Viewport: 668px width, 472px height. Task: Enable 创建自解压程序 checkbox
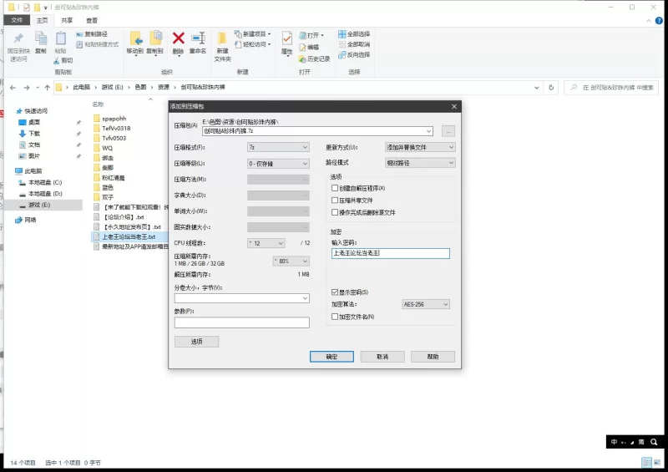(334, 189)
